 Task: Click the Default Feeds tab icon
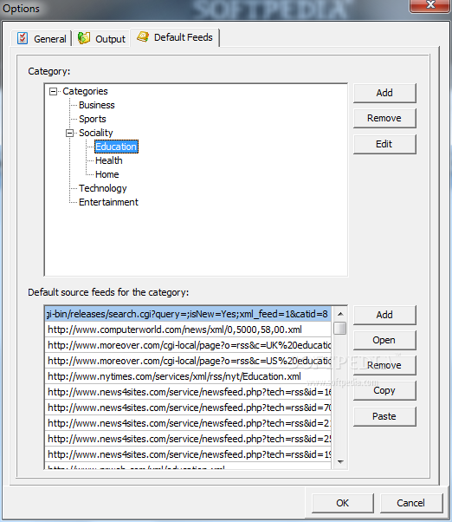[143, 36]
